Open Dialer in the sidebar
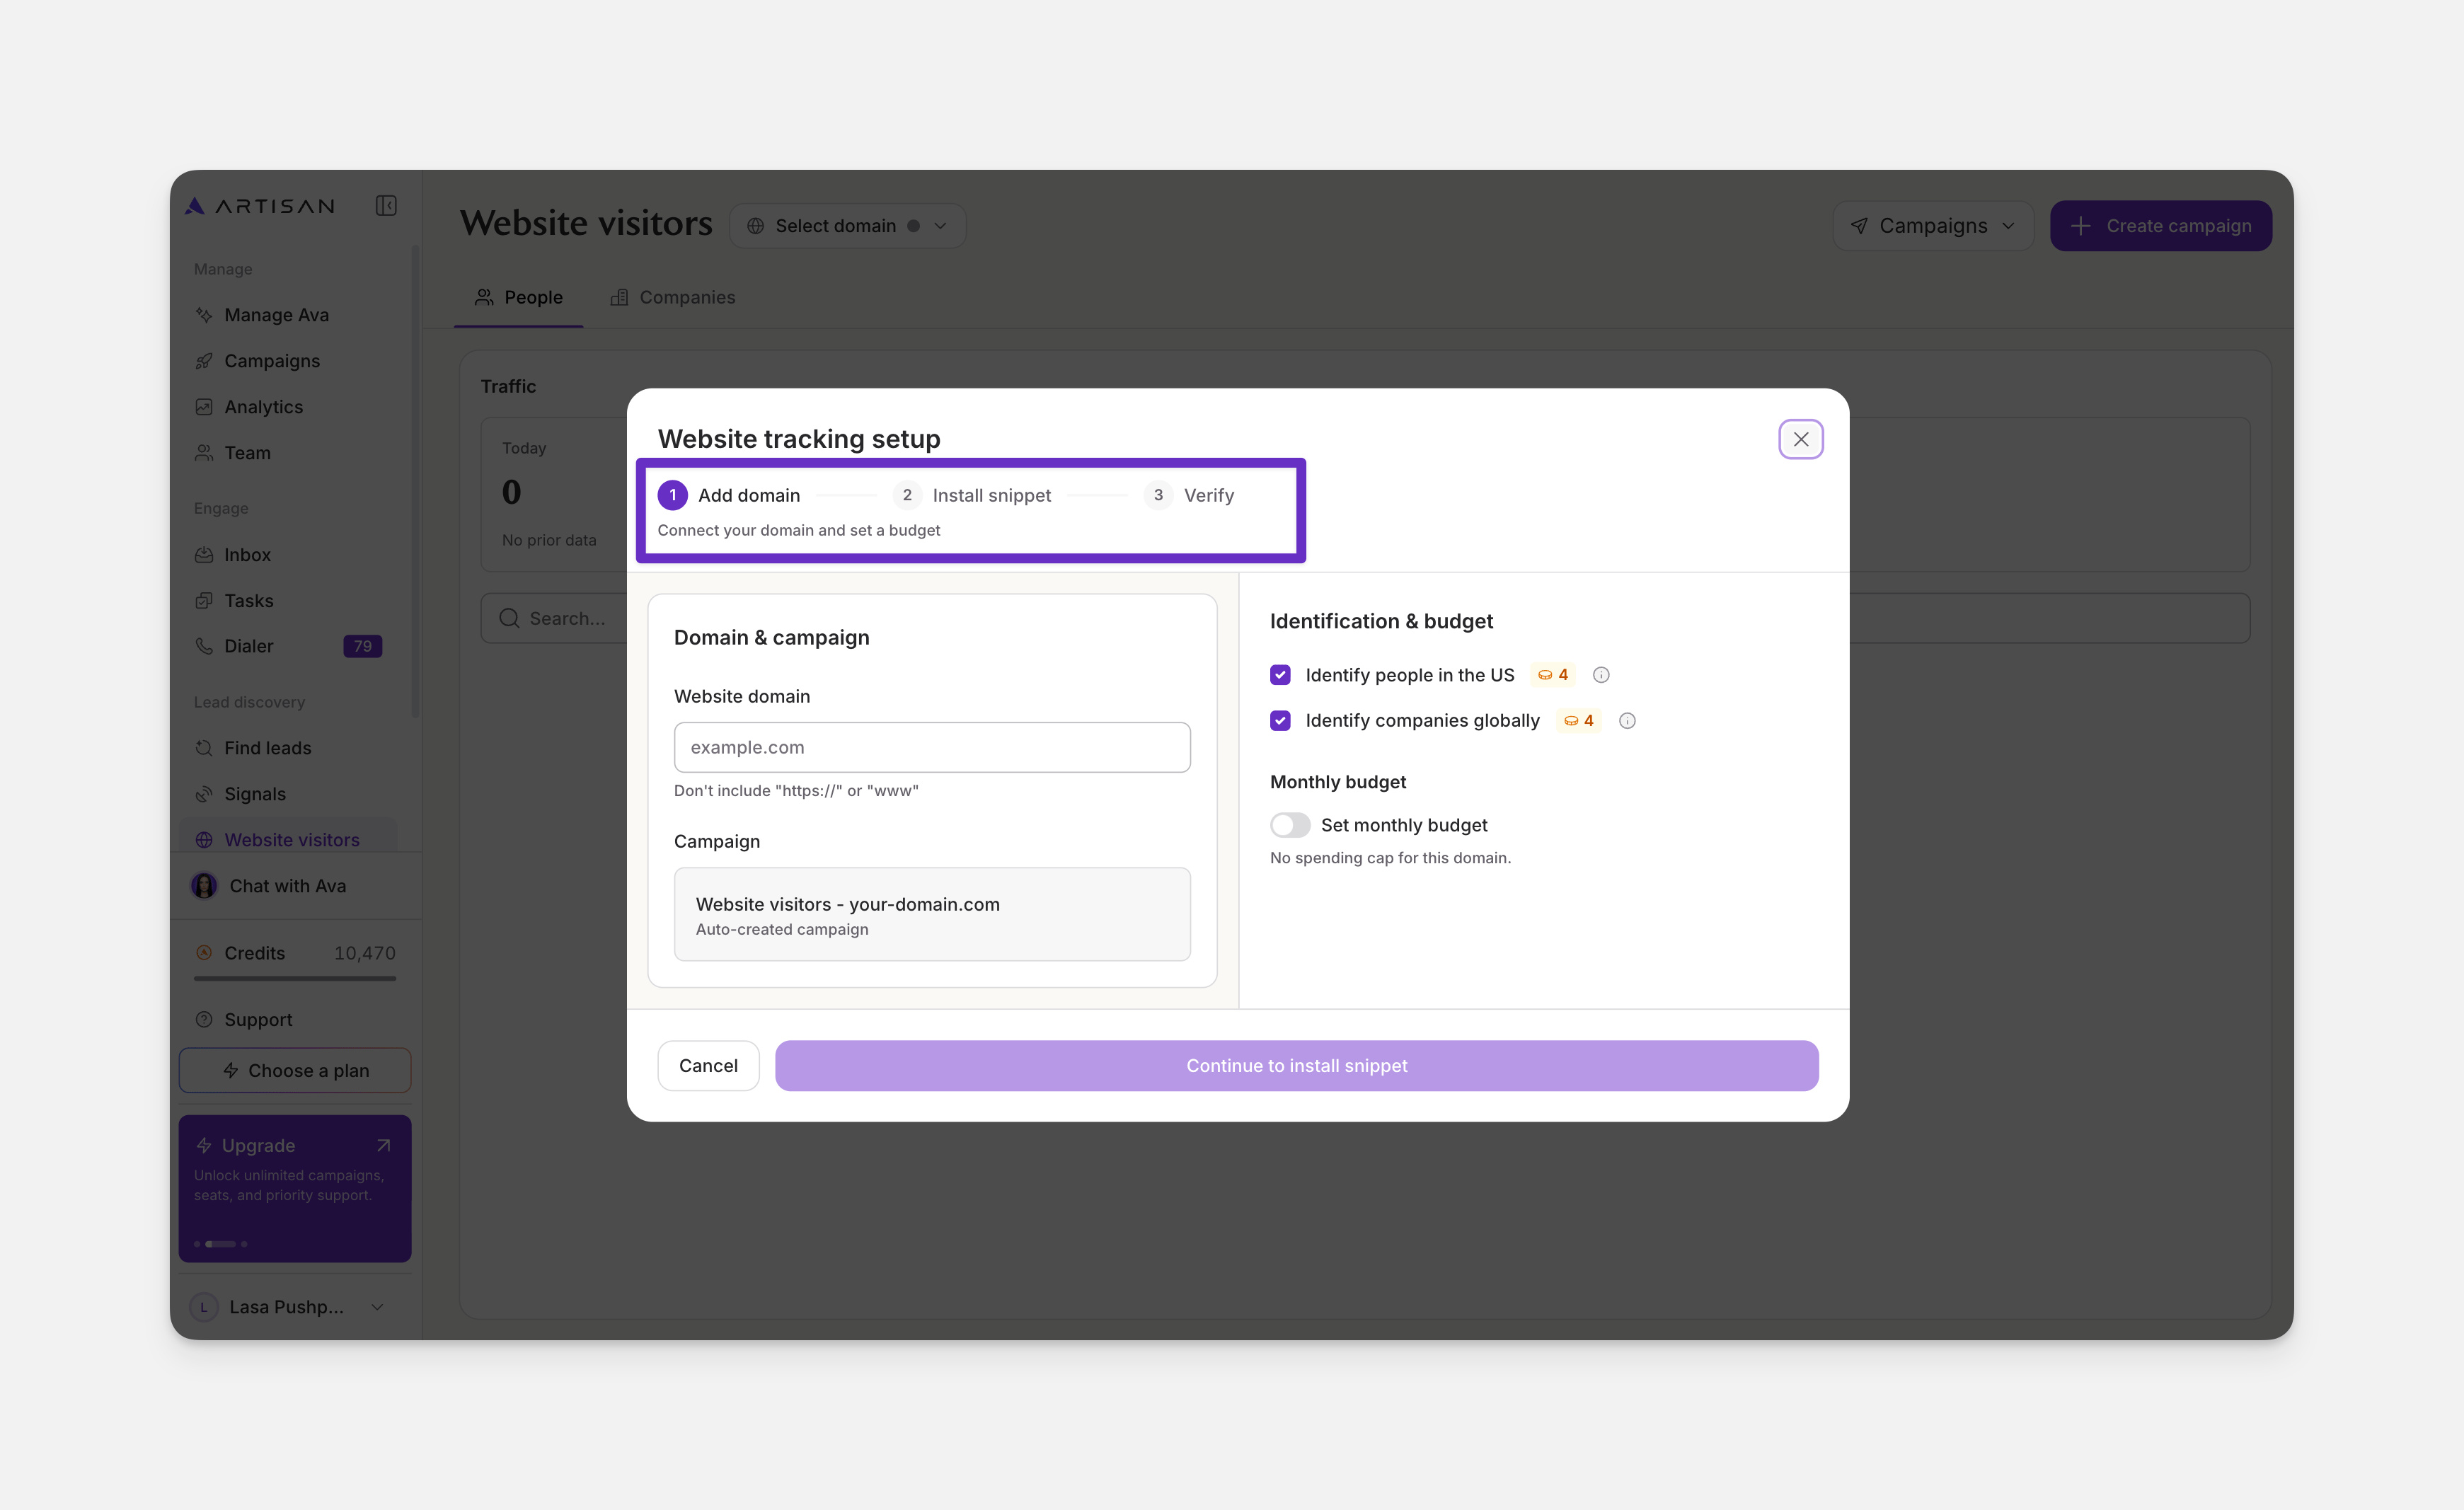Viewport: 2464px width, 1510px height. coord(288,646)
